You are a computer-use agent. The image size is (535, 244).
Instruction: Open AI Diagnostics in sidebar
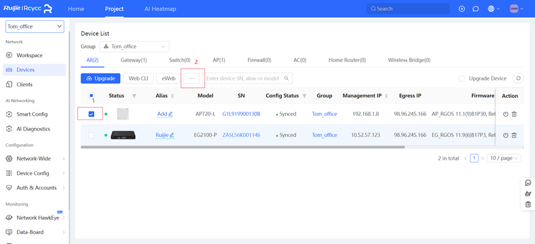(x=34, y=129)
